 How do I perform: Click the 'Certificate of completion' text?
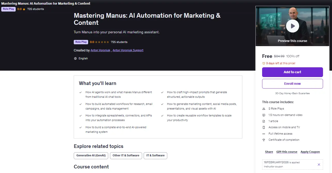[x=284, y=140]
